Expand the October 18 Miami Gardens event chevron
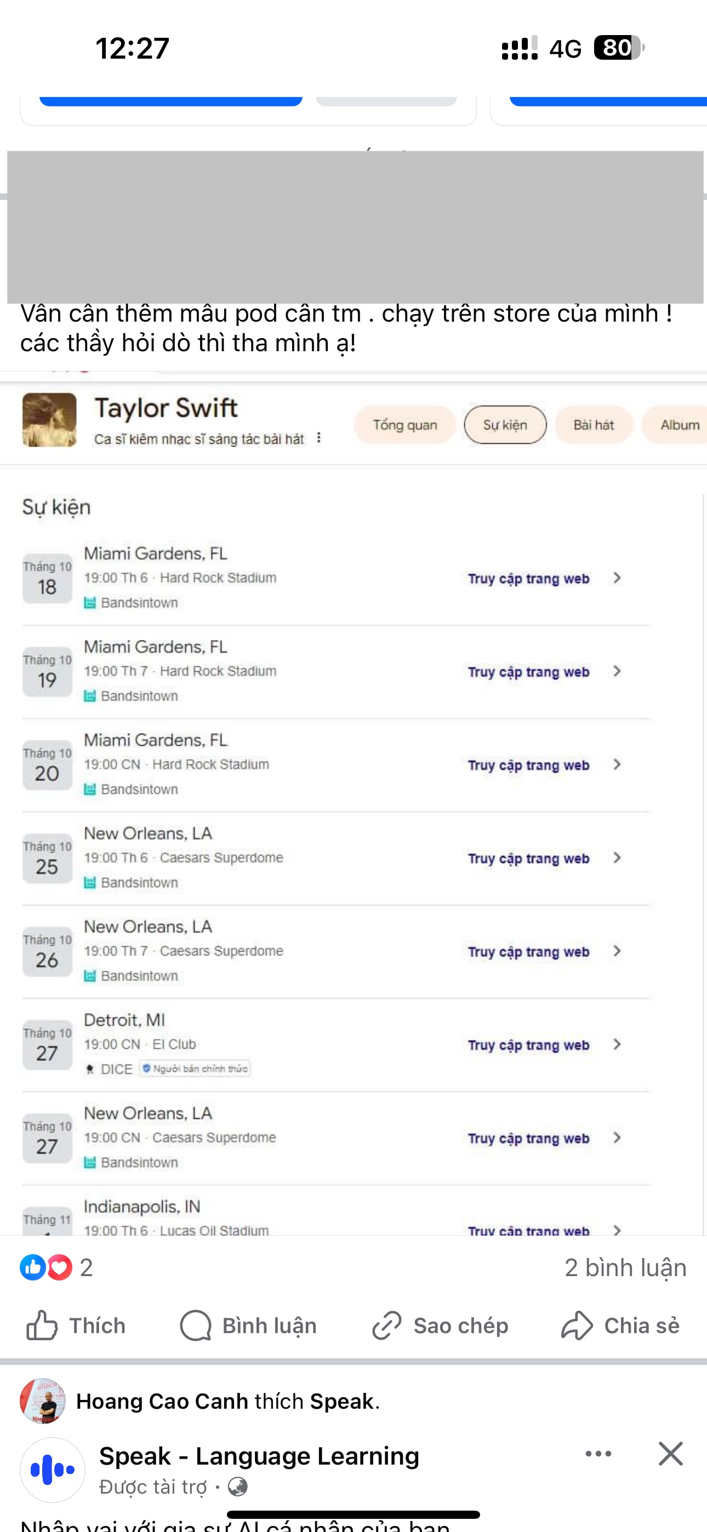The height and width of the screenshot is (1532, 707). (x=617, y=578)
